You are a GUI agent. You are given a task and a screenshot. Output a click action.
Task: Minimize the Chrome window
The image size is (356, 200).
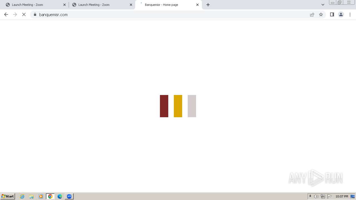click(332, 2)
